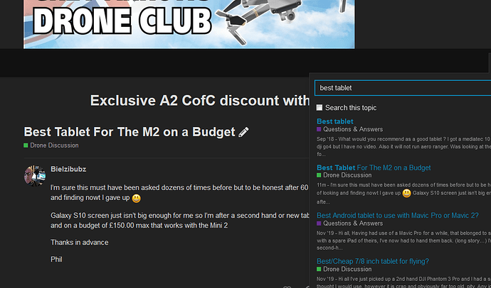Click the Drone Club banner image
Image resolution: width=491 pixels, height=288 pixels.
click(189, 24)
